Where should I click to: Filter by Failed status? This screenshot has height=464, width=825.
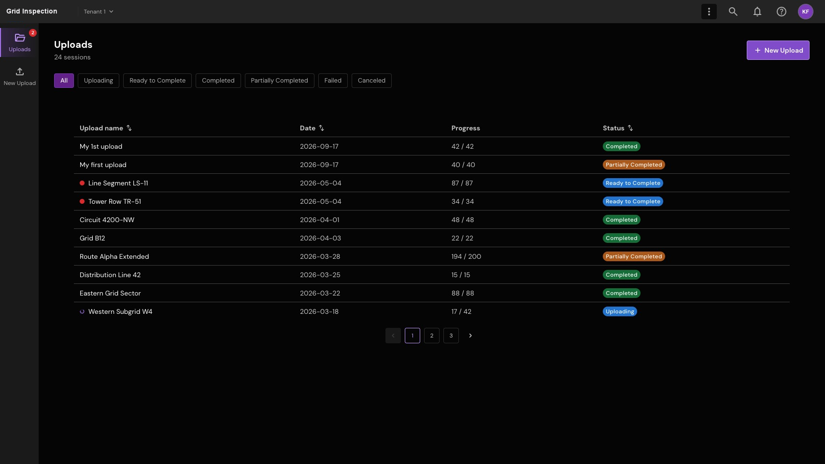click(x=333, y=81)
